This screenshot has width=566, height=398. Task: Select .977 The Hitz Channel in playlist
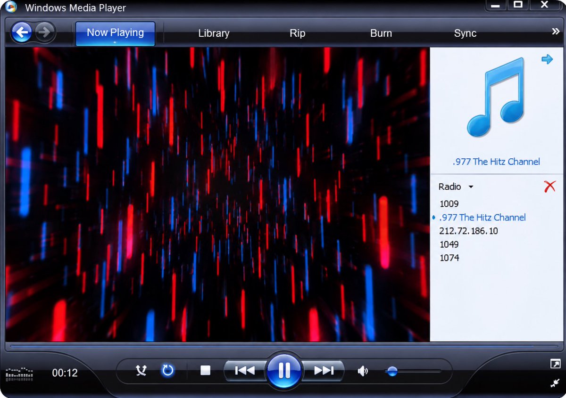[482, 217]
